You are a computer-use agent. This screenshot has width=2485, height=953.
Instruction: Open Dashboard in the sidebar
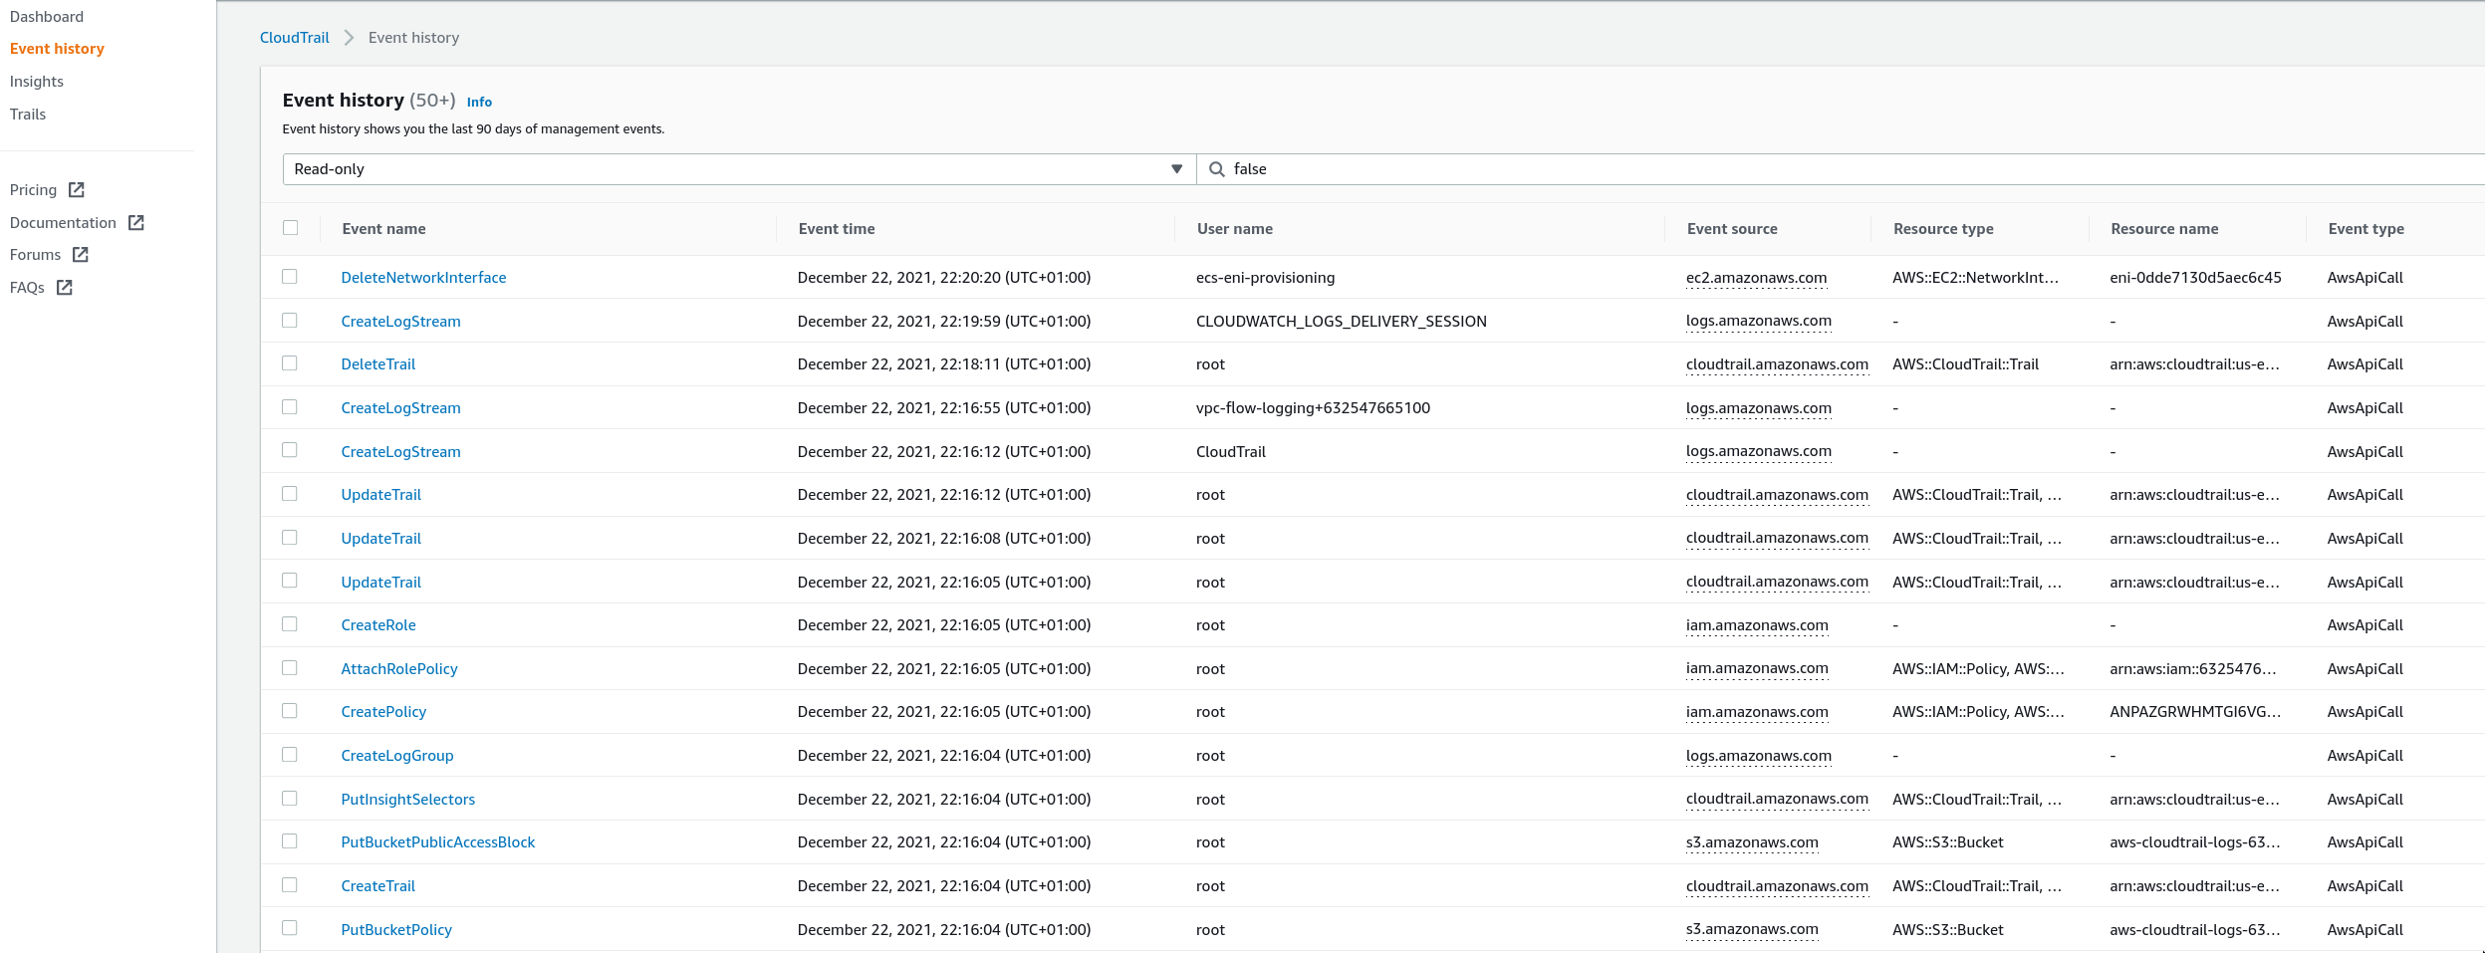[47, 17]
